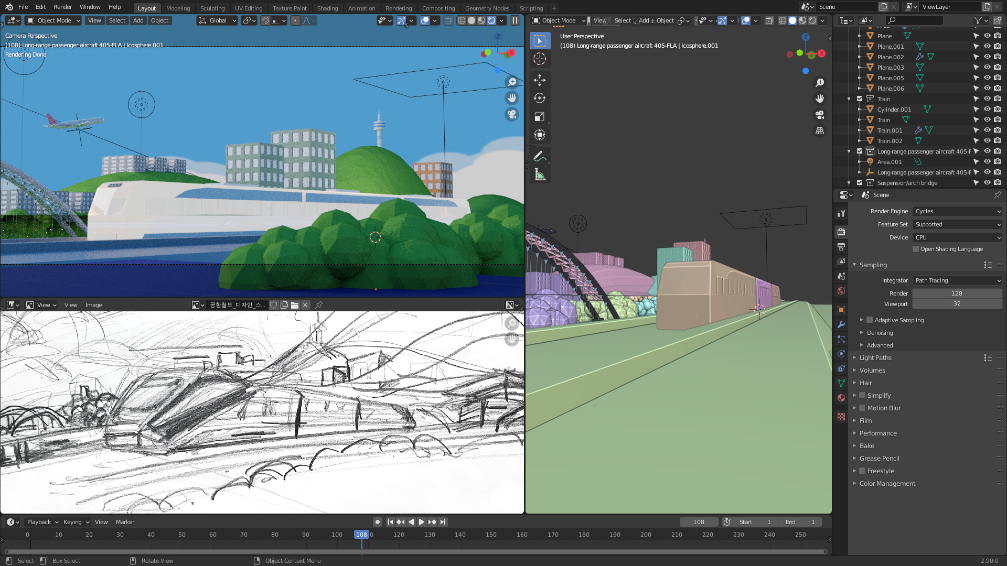The width and height of the screenshot is (1007, 566).
Task: Enable the Motion Blur checkbox
Action: click(862, 408)
